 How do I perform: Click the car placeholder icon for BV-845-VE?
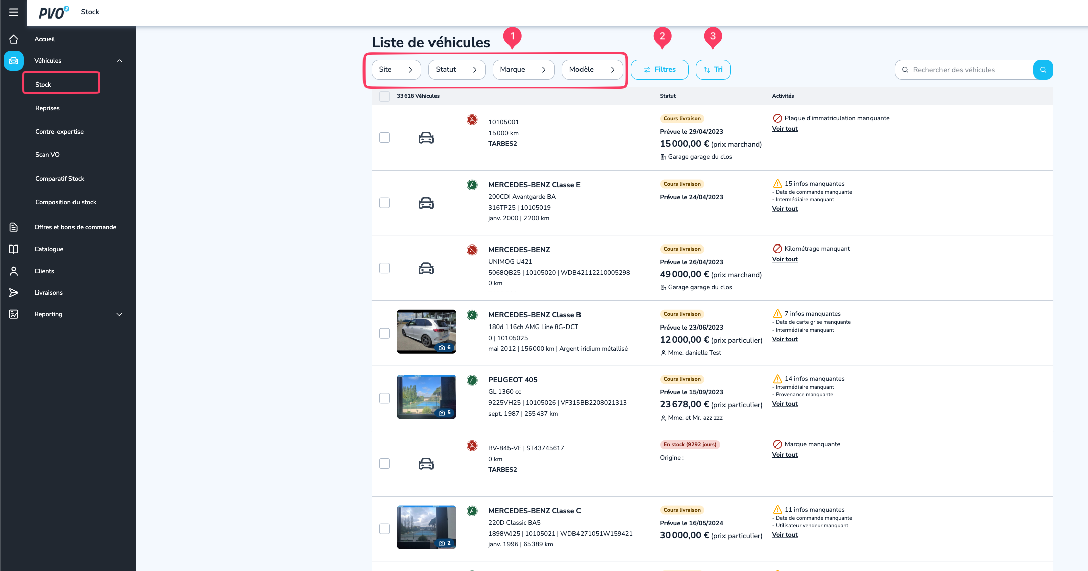426,464
